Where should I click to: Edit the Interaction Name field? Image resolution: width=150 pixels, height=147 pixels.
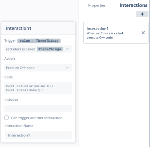coord(38,135)
